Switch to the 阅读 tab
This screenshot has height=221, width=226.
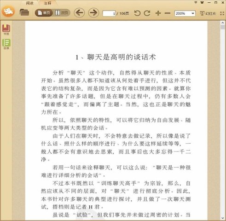point(29,3)
